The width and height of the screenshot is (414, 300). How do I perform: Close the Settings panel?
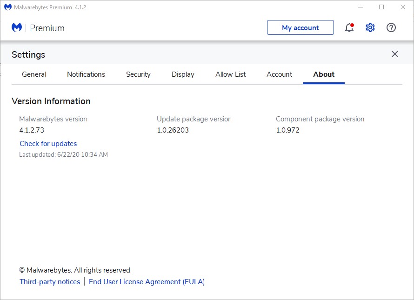click(x=395, y=54)
